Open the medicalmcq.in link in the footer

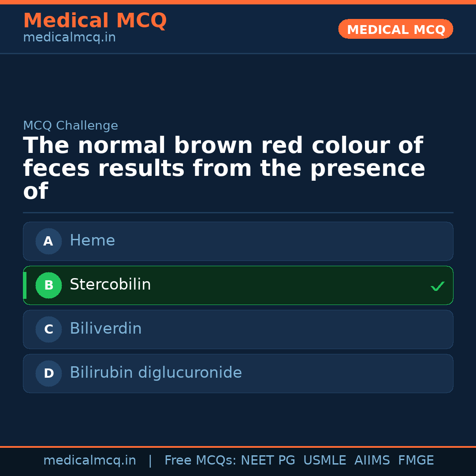pyautogui.click(x=89, y=461)
